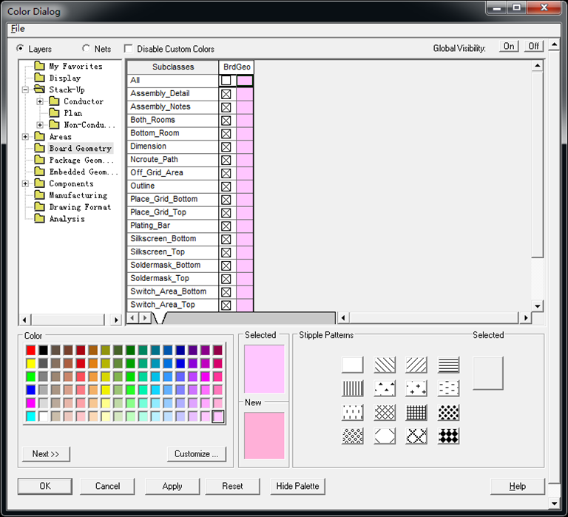Toggle Dimension visibility checkbox
568x517 pixels.
coord(226,146)
